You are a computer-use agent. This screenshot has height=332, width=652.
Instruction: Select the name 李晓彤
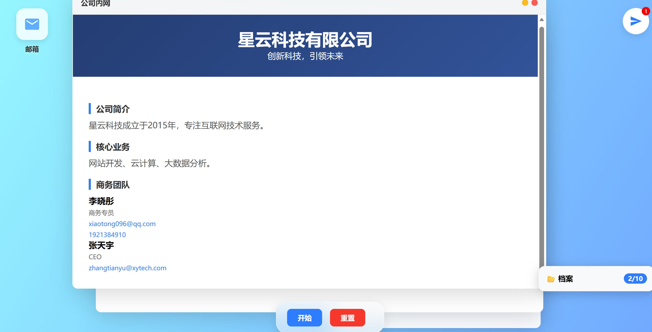(x=101, y=201)
